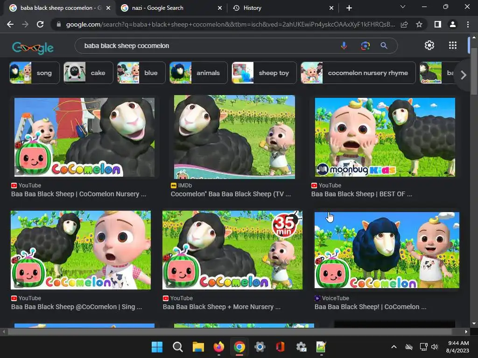
Task: Click the horizontal scrollbar at bottom
Action: point(230,331)
